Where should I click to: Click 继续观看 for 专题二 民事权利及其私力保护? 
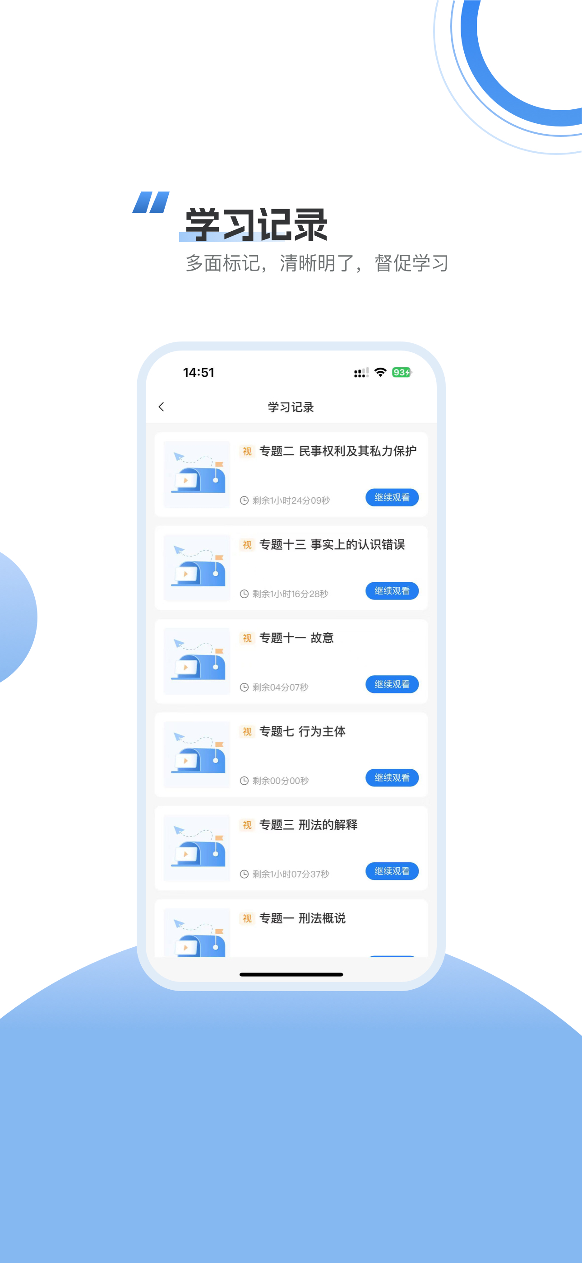point(392,497)
